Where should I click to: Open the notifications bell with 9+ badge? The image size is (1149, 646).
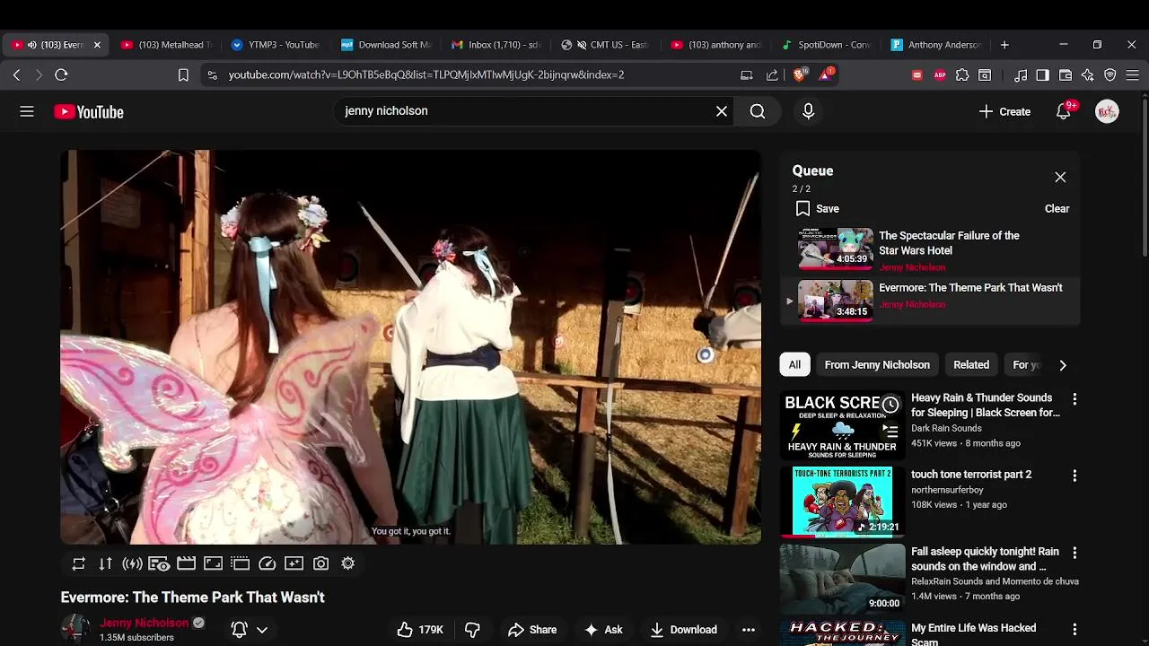(x=1064, y=111)
